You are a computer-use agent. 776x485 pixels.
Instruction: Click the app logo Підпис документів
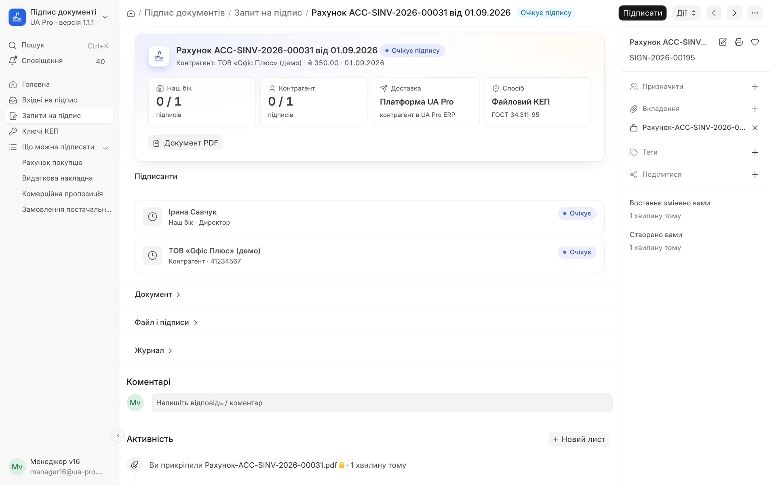pyautogui.click(x=17, y=17)
